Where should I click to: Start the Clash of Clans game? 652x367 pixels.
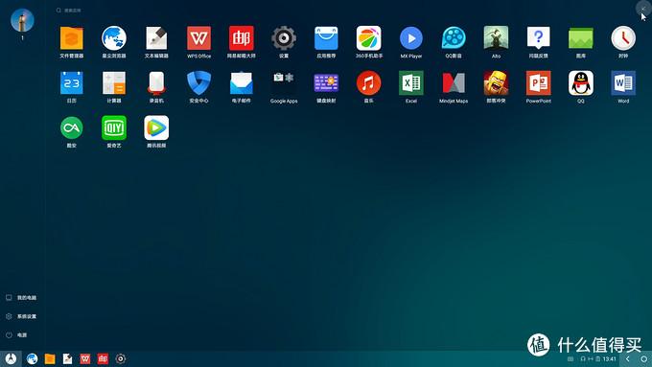pos(496,83)
